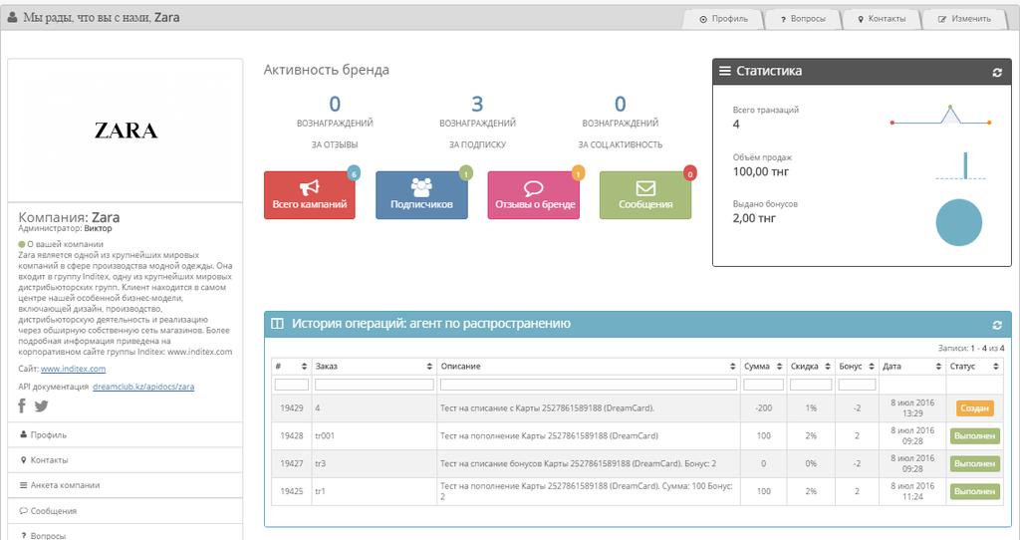Sort table by the Бонус column

tap(857, 367)
